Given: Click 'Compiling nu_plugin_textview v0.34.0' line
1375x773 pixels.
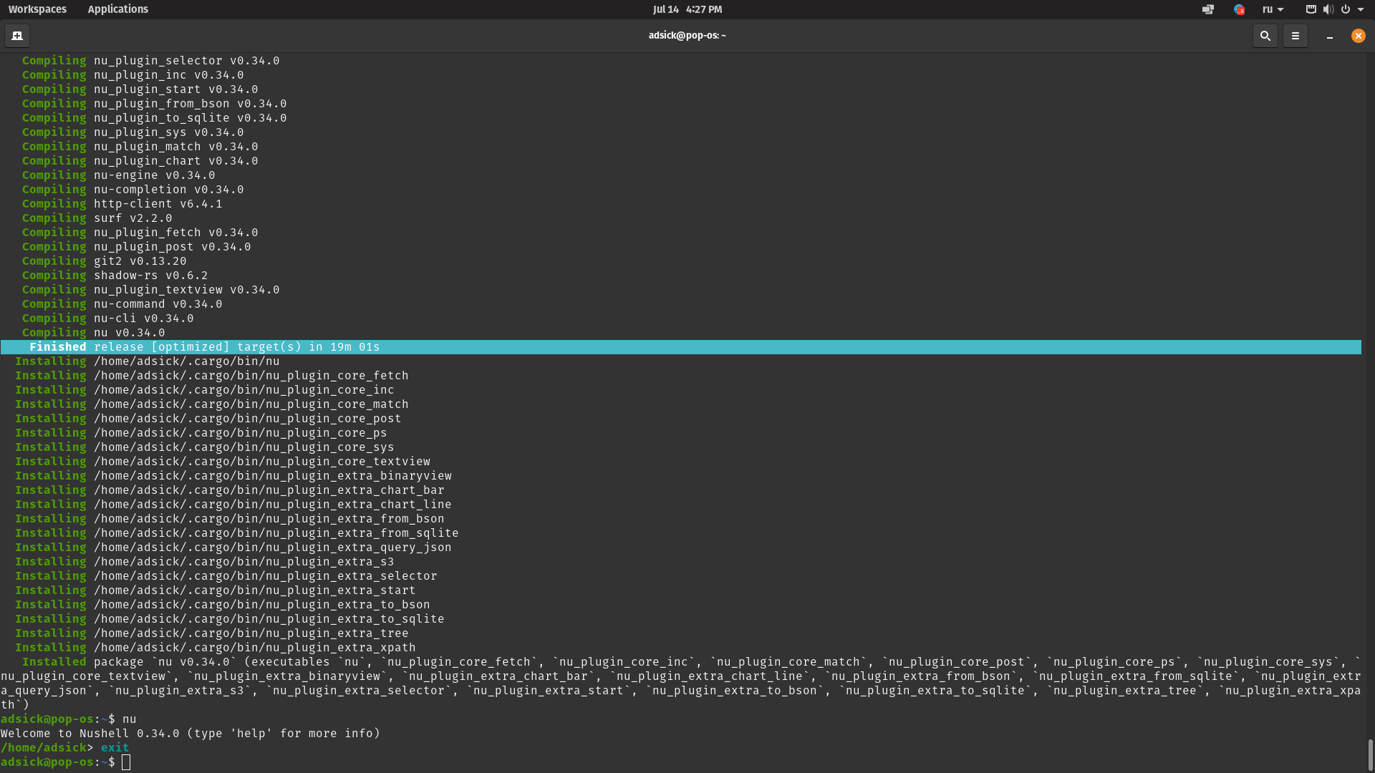Looking at the screenshot, I should [x=150, y=290].
